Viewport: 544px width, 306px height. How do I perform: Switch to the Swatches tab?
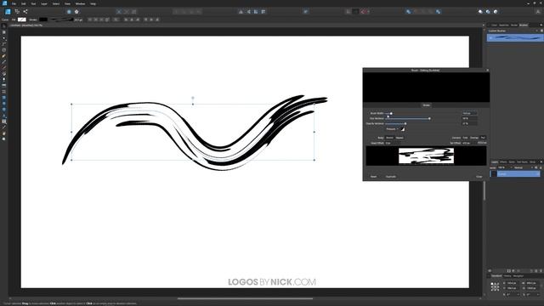coord(504,25)
